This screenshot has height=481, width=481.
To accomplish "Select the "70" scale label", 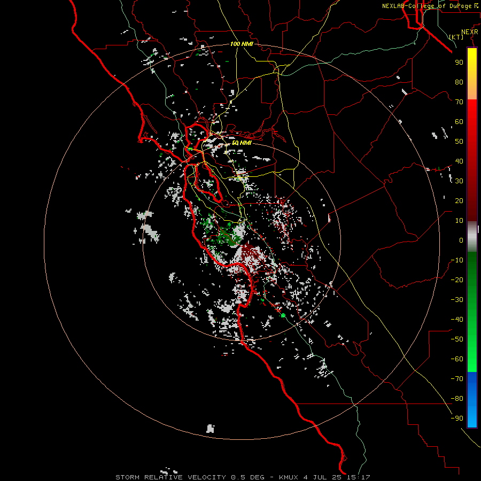I will (x=459, y=102).
